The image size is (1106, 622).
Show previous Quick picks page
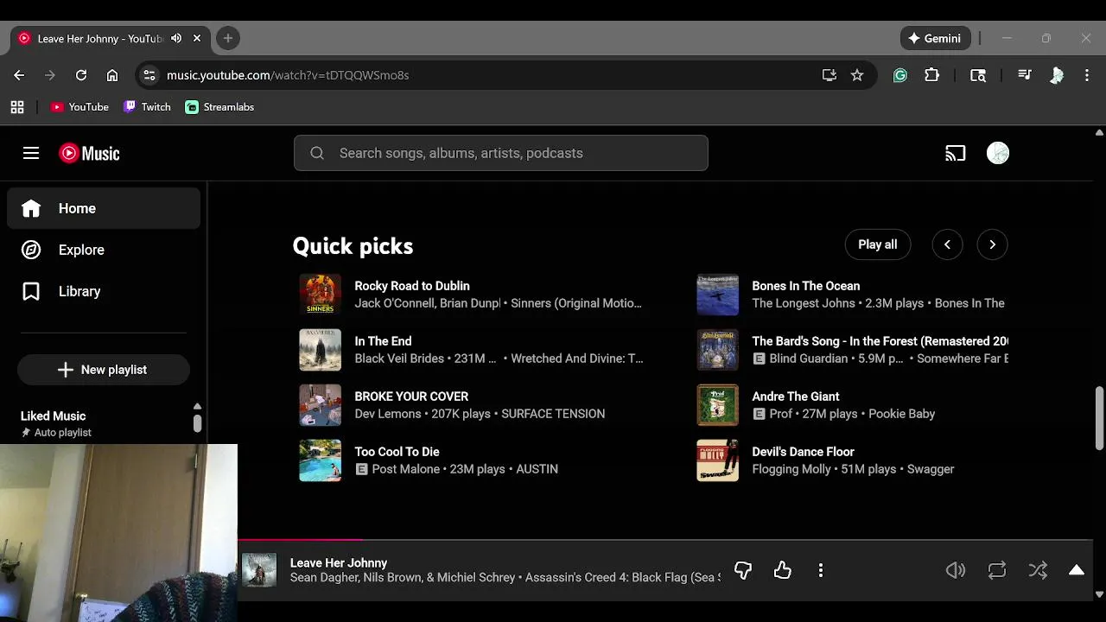pyautogui.click(x=947, y=244)
